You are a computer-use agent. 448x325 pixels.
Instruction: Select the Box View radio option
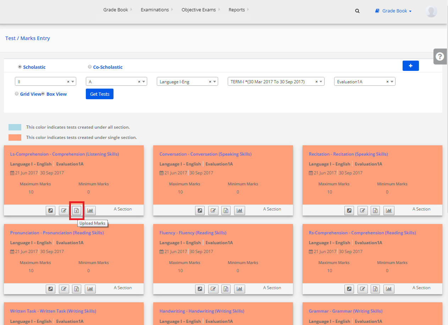(43, 94)
